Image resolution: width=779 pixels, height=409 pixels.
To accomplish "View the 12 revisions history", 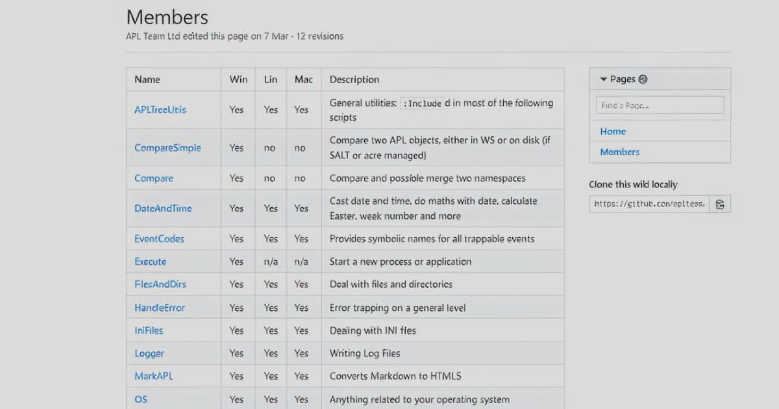I will 319,36.
